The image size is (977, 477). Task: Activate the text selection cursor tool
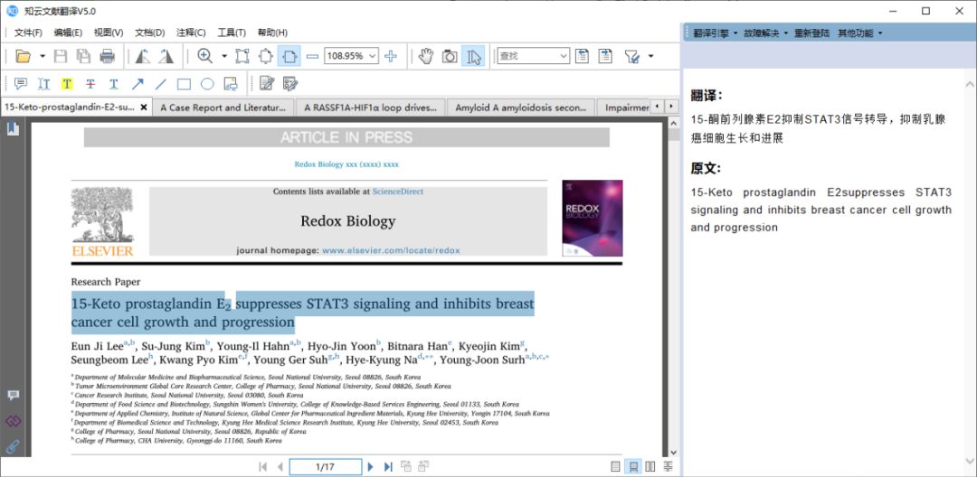click(473, 57)
